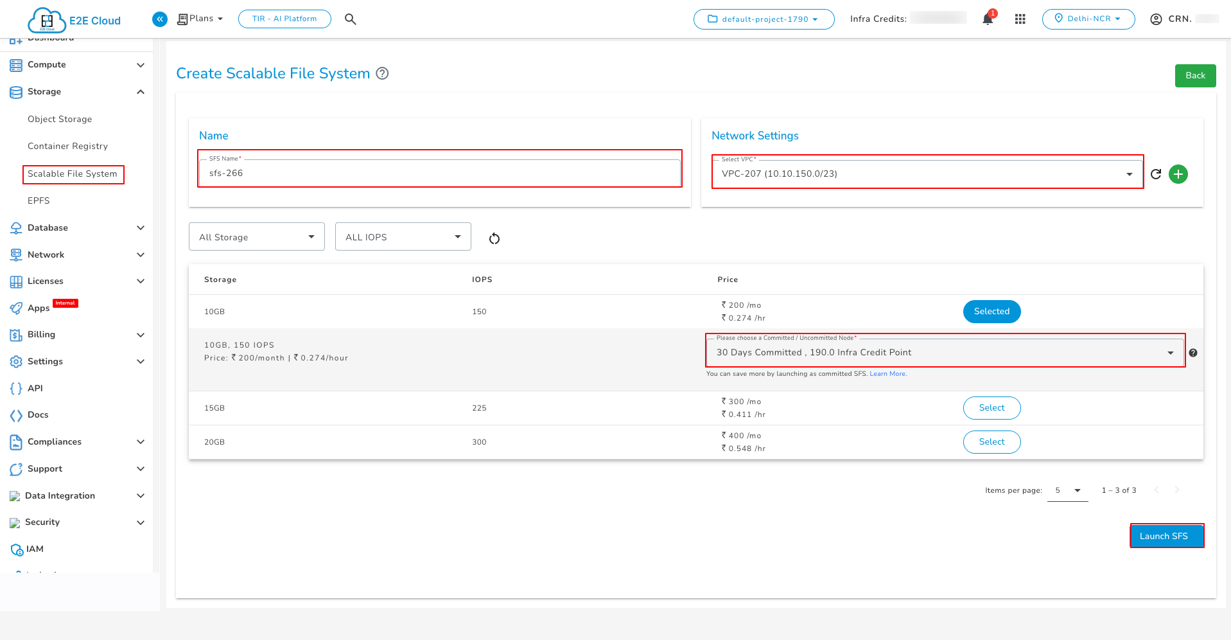Refresh the VPC list

(x=1155, y=173)
